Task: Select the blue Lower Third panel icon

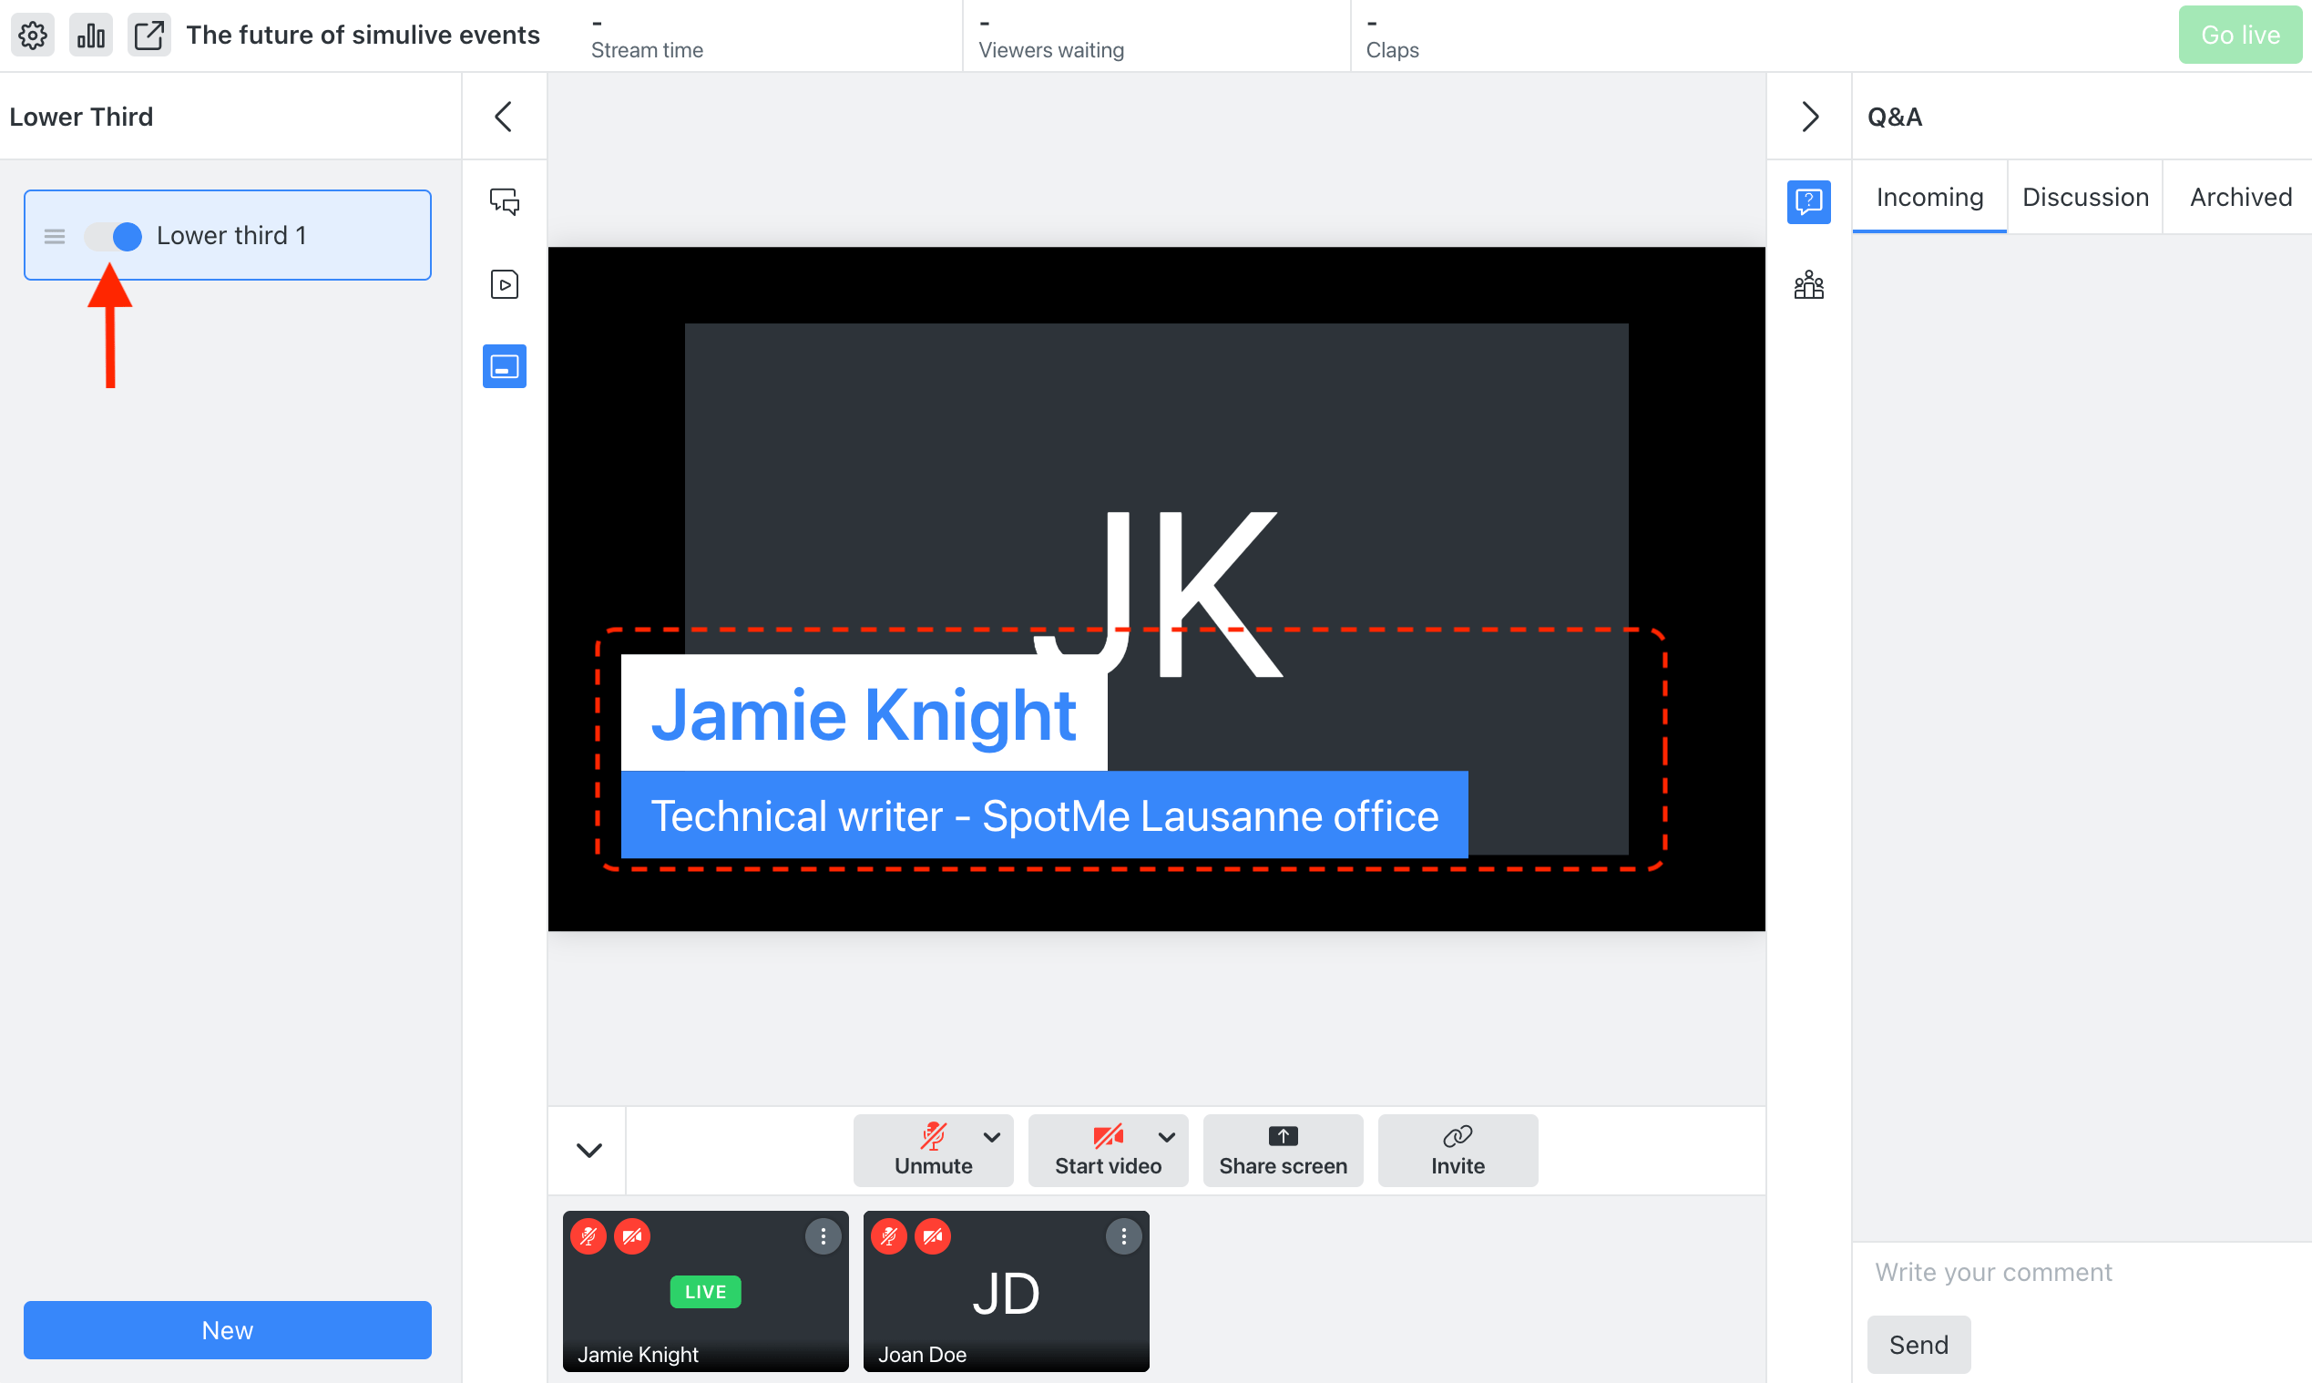Action: click(503, 366)
